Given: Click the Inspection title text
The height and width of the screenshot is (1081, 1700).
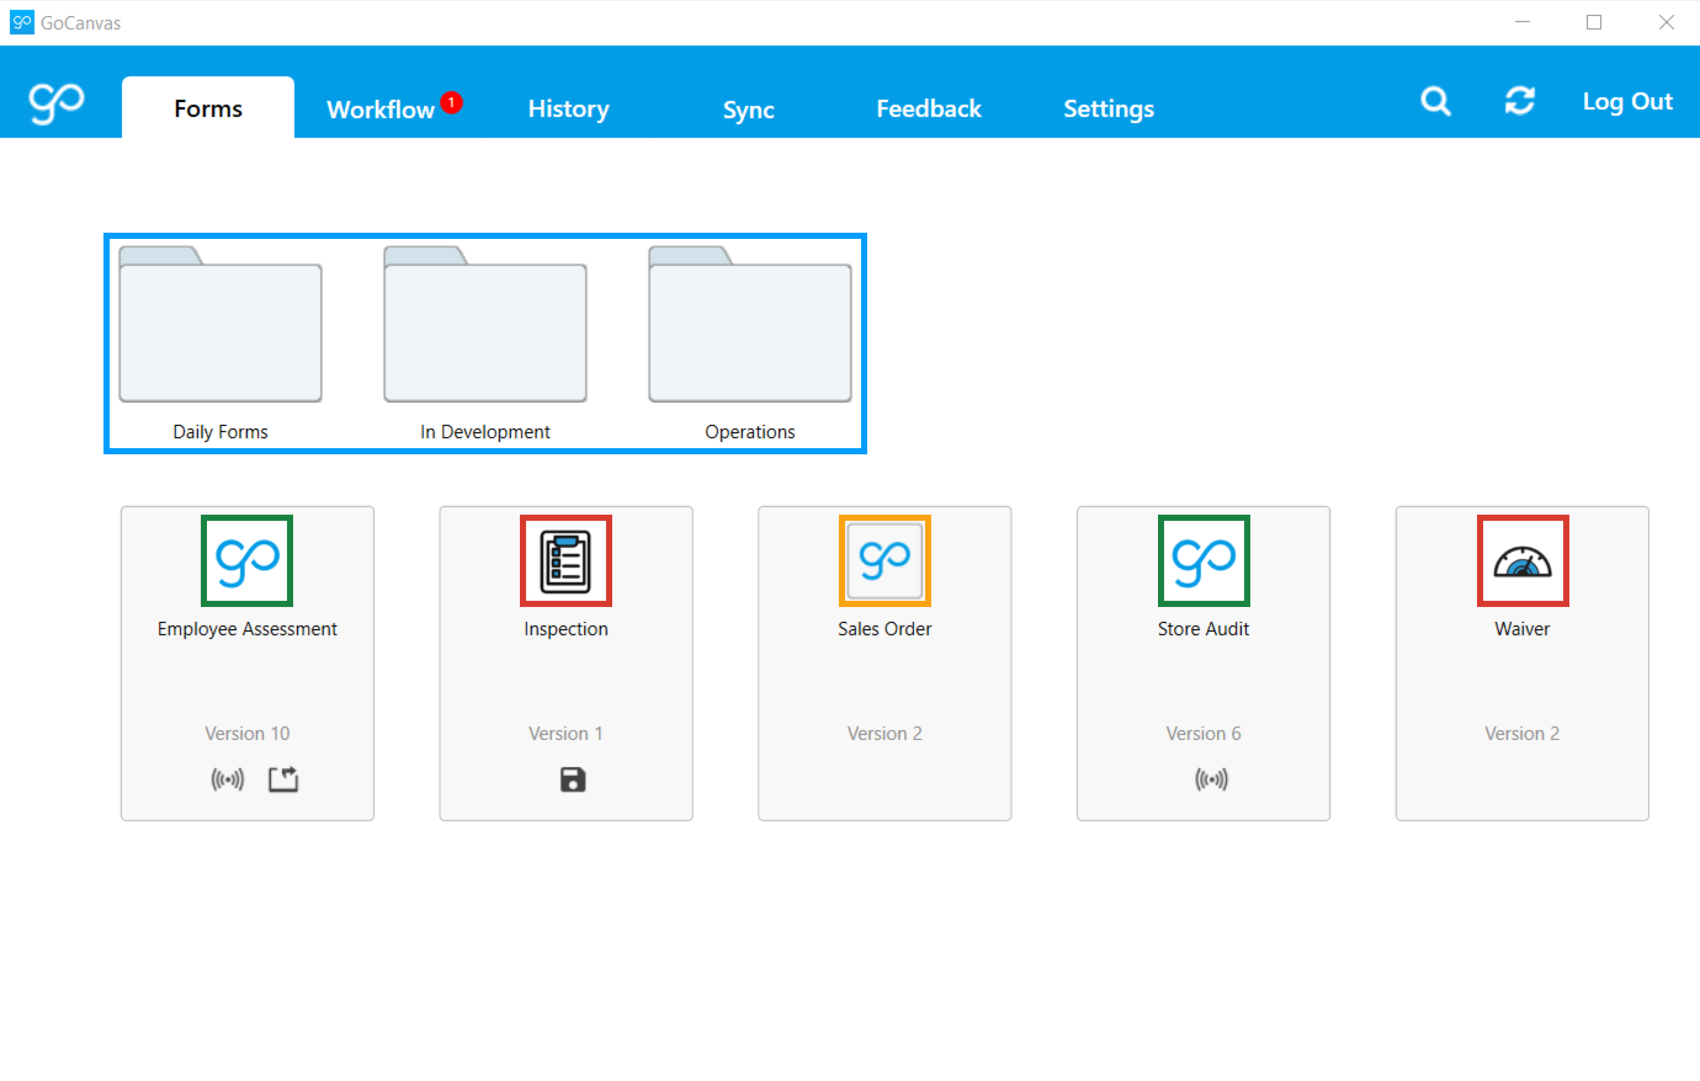Looking at the screenshot, I should (x=565, y=629).
